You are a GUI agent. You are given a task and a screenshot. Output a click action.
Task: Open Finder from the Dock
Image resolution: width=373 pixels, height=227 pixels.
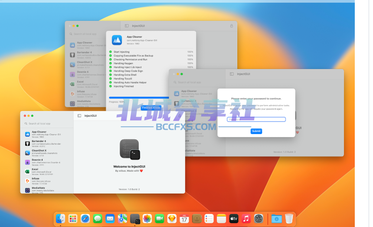(60, 218)
